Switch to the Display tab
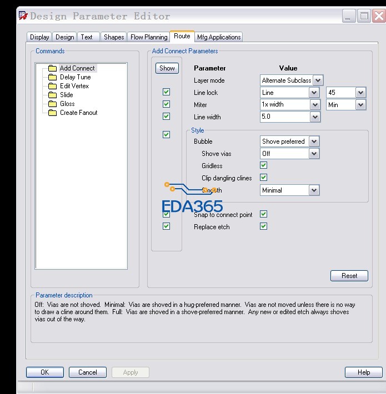Viewport: 386px width, 394px height. 39,37
